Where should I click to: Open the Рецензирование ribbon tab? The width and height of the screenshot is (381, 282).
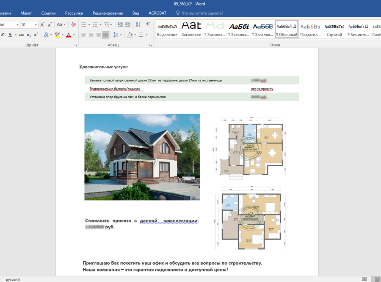tap(108, 13)
